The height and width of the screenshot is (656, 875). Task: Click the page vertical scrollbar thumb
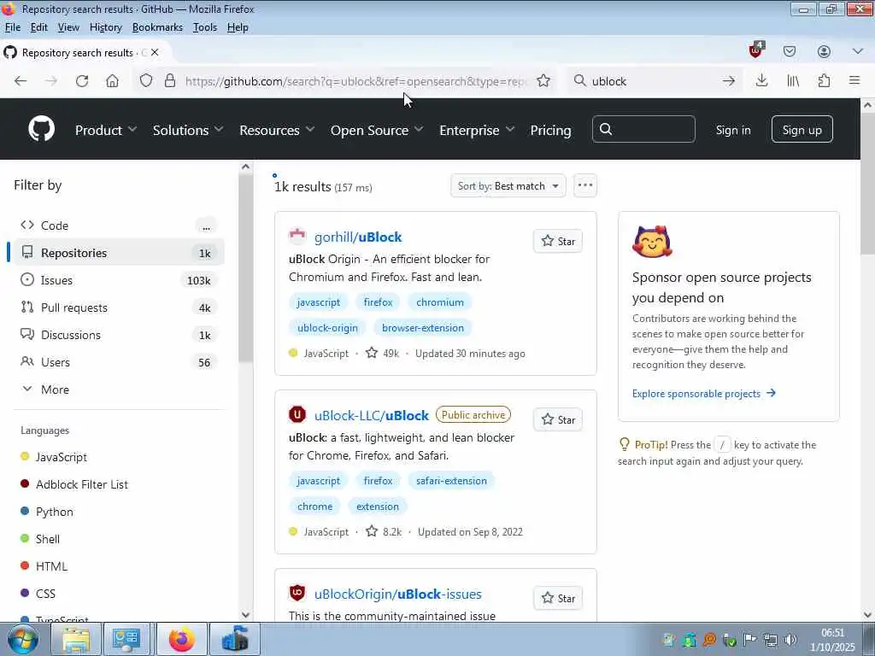867,183
